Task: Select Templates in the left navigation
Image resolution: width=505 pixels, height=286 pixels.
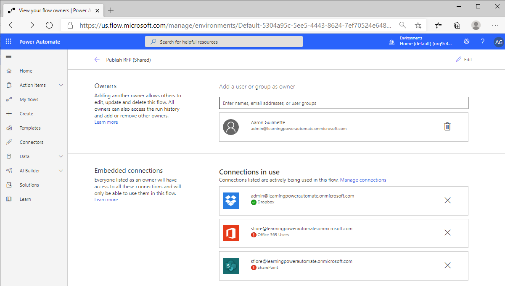Action: 30,128
